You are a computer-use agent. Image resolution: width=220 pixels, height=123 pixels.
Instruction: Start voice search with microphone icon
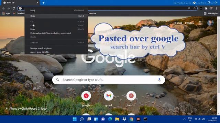coord(159,80)
